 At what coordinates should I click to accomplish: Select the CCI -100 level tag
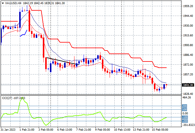[x=185, y=117]
